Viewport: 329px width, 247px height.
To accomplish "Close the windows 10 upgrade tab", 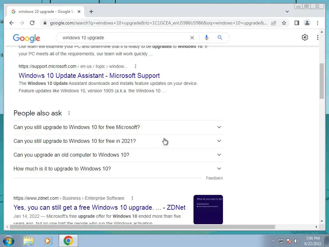I will tap(79, 12).
